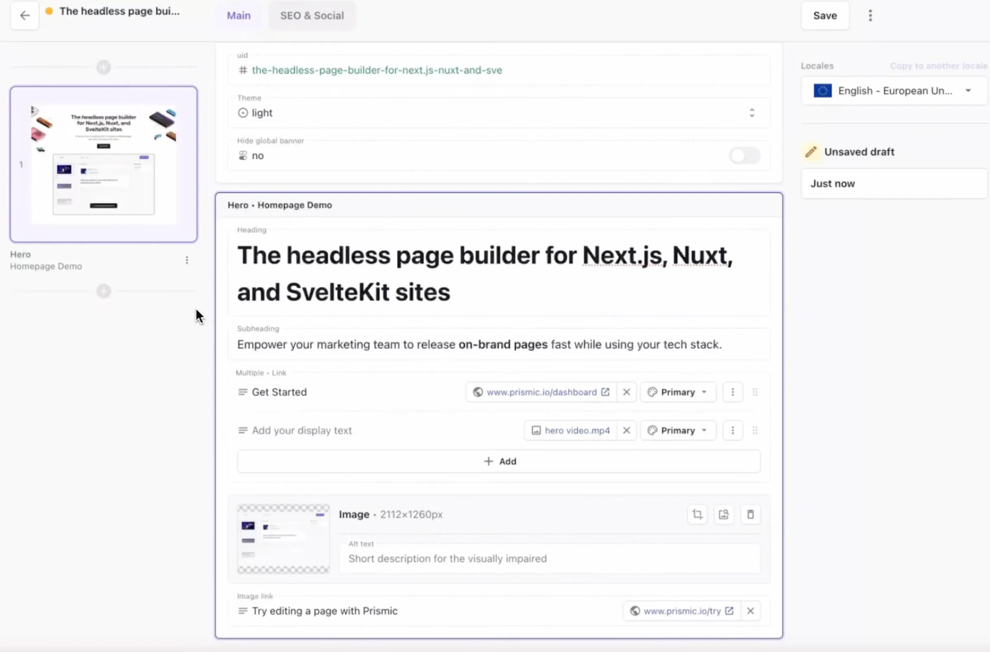Open external link icon for prismic.io/try
990x652 pixels.
coord(729,611)
